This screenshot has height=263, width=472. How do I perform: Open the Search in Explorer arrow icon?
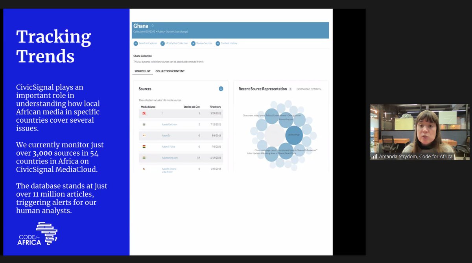coord(135,43)
